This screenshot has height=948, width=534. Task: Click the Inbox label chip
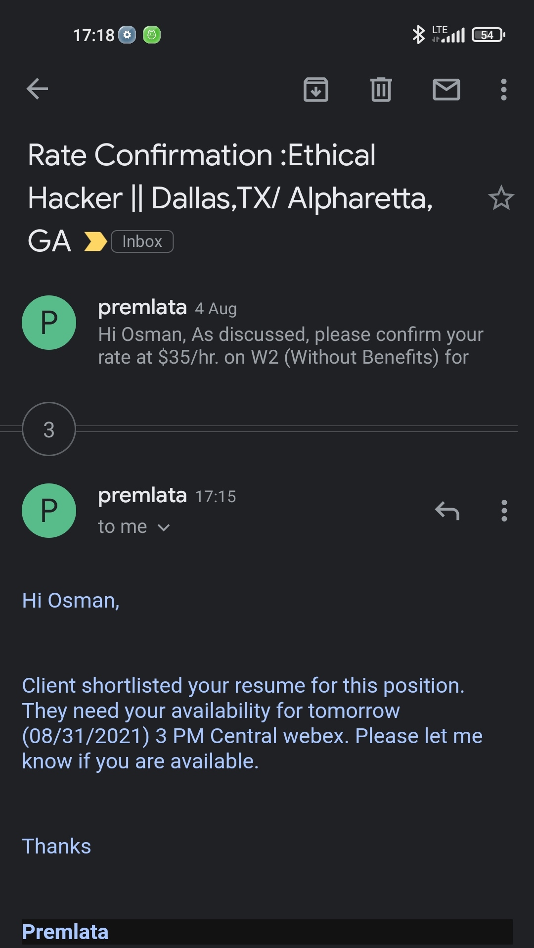pos(142,241)
